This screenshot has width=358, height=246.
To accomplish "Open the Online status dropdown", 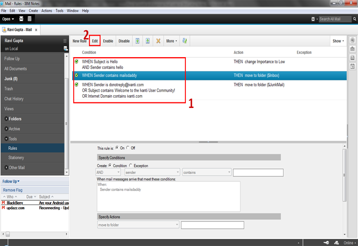I will (350, 243).
